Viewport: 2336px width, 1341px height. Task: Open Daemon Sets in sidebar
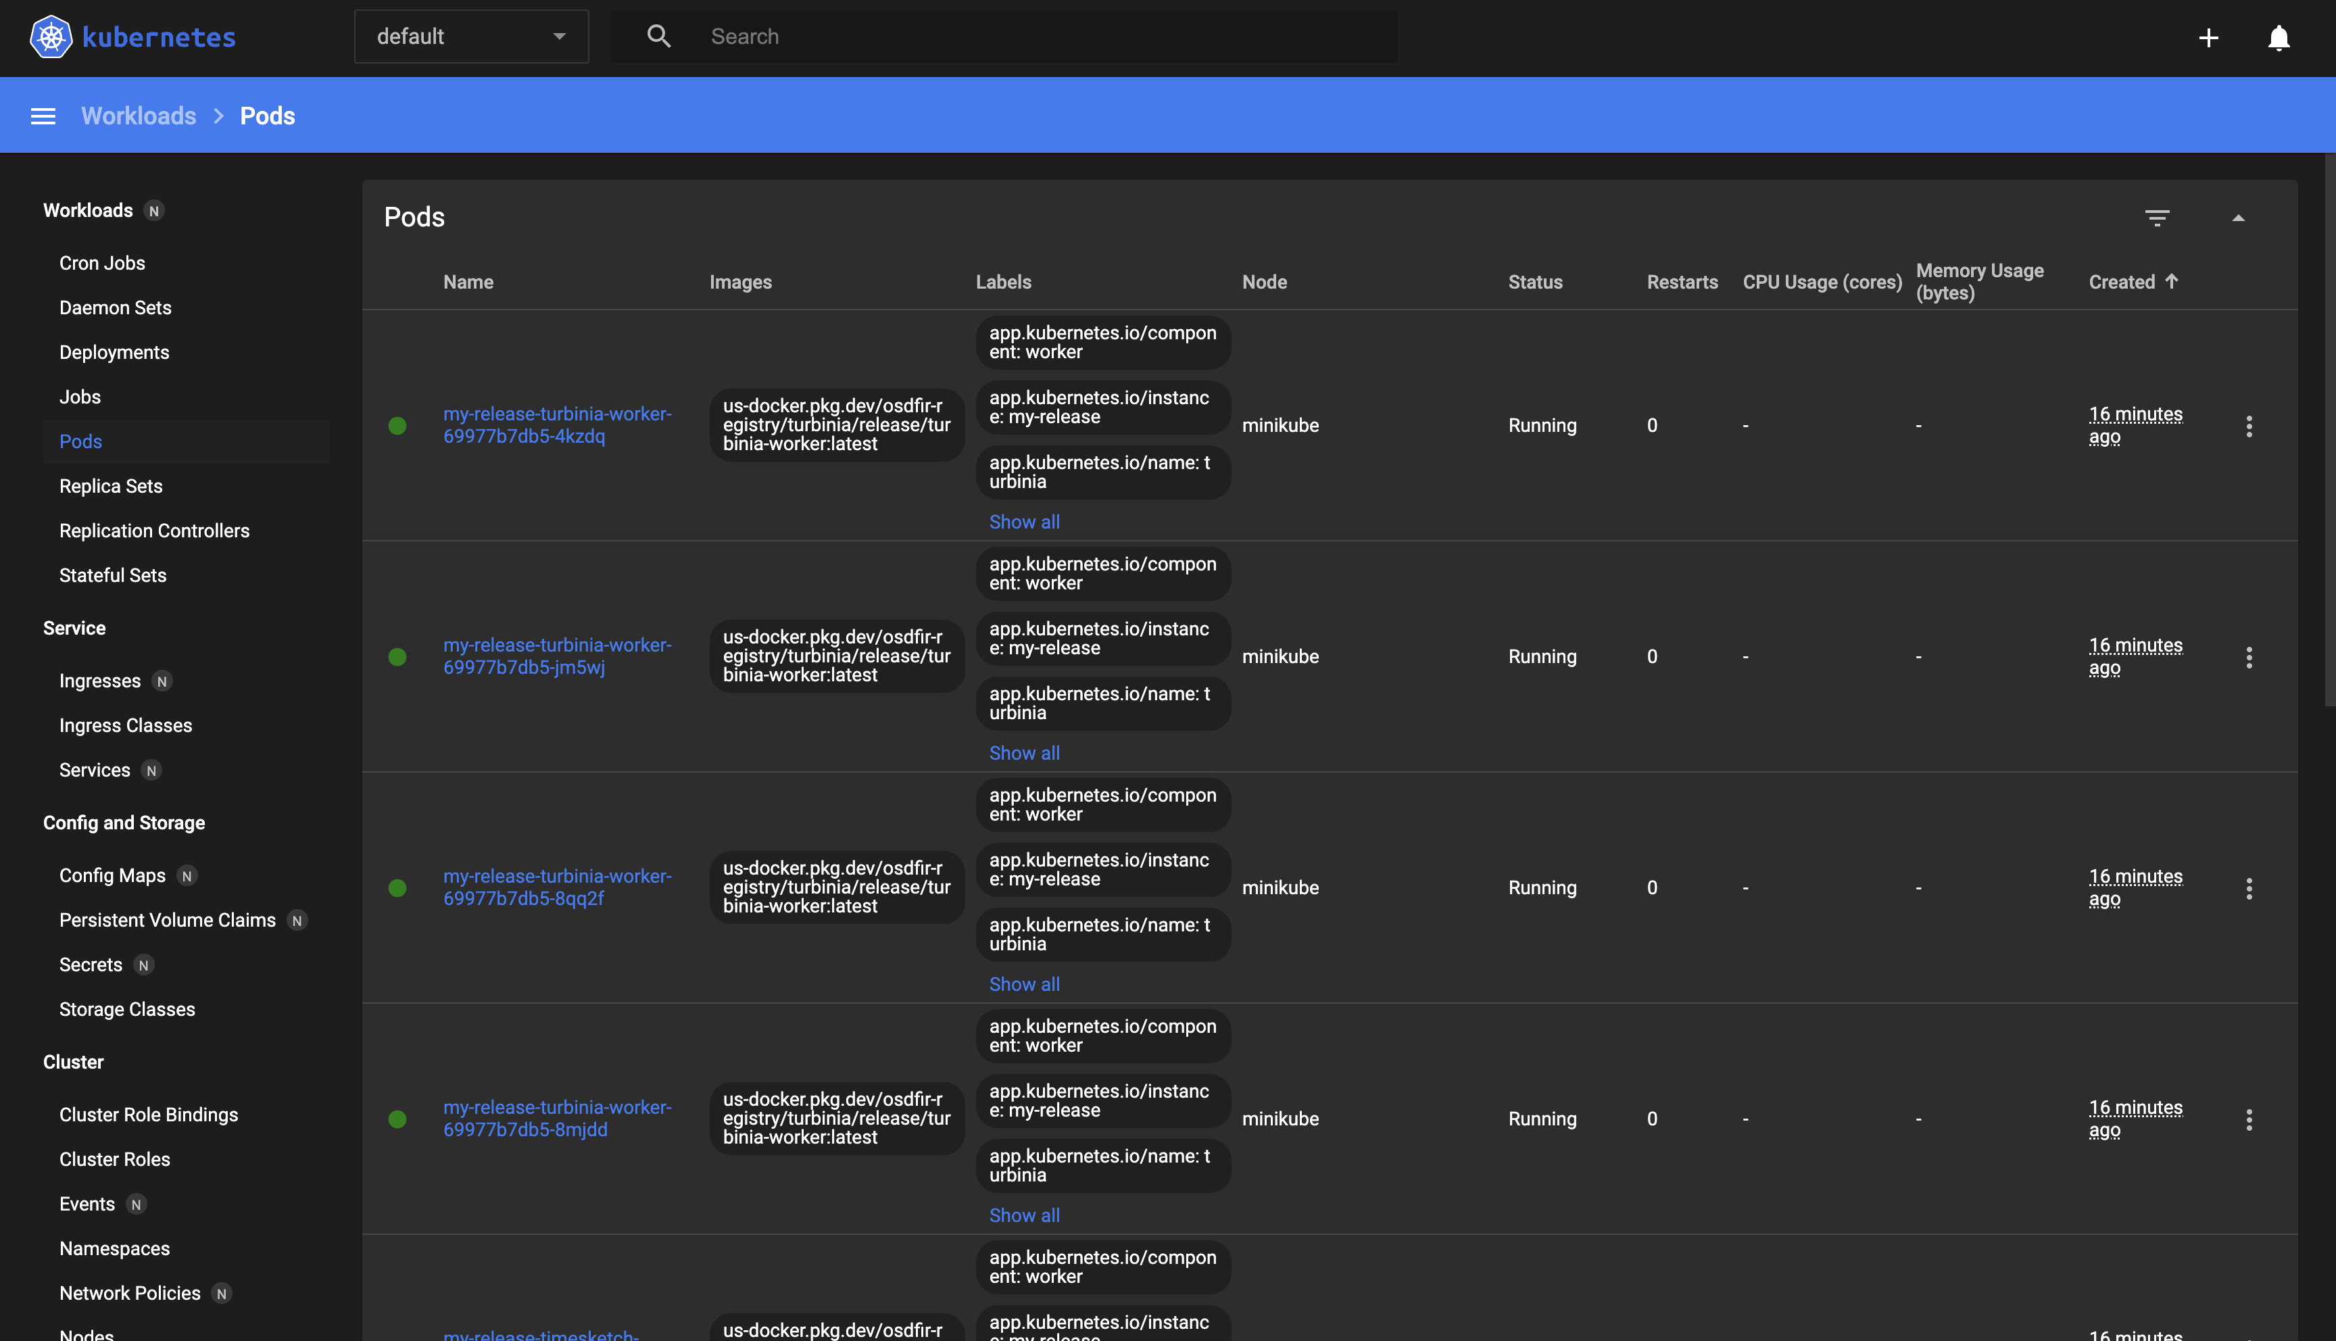[x=115, y=308]
